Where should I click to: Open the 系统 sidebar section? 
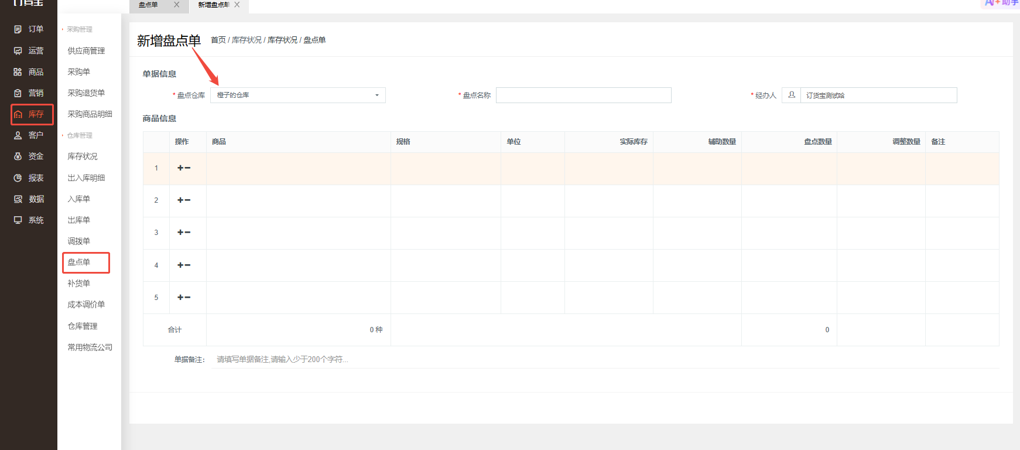29,220
